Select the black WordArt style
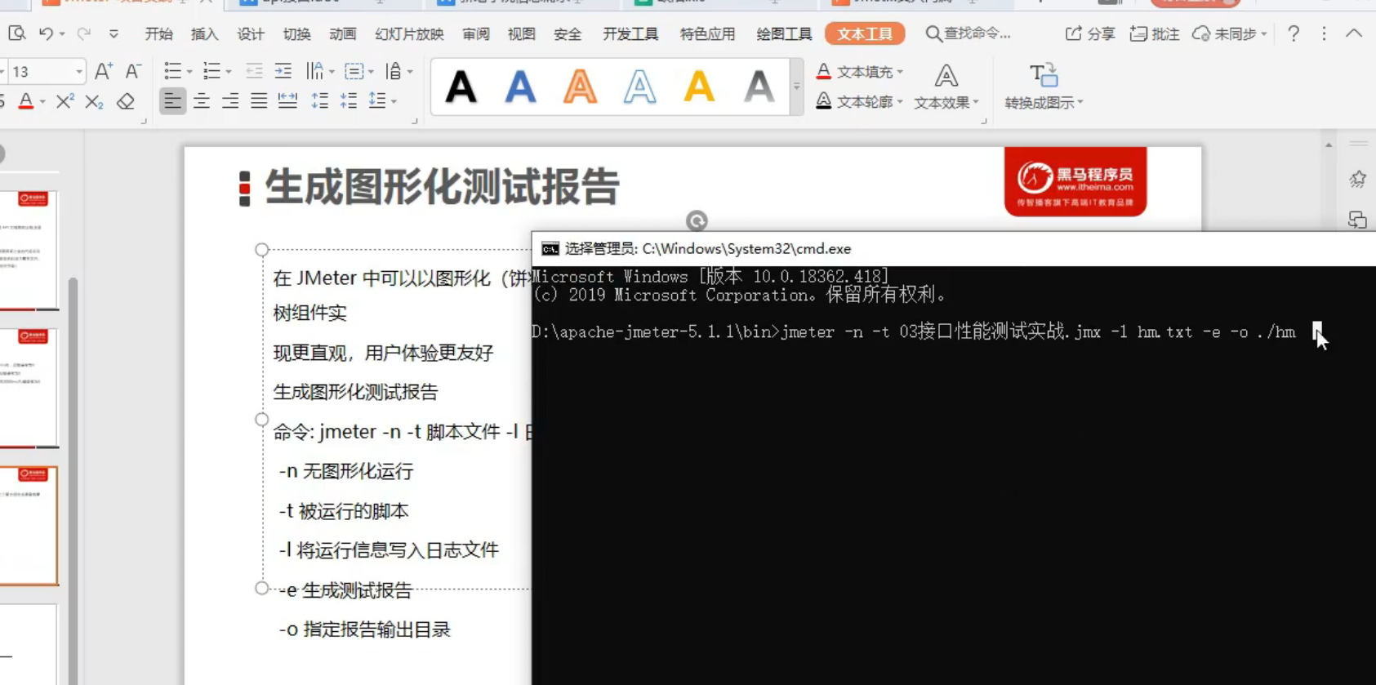 pos(461,87)
